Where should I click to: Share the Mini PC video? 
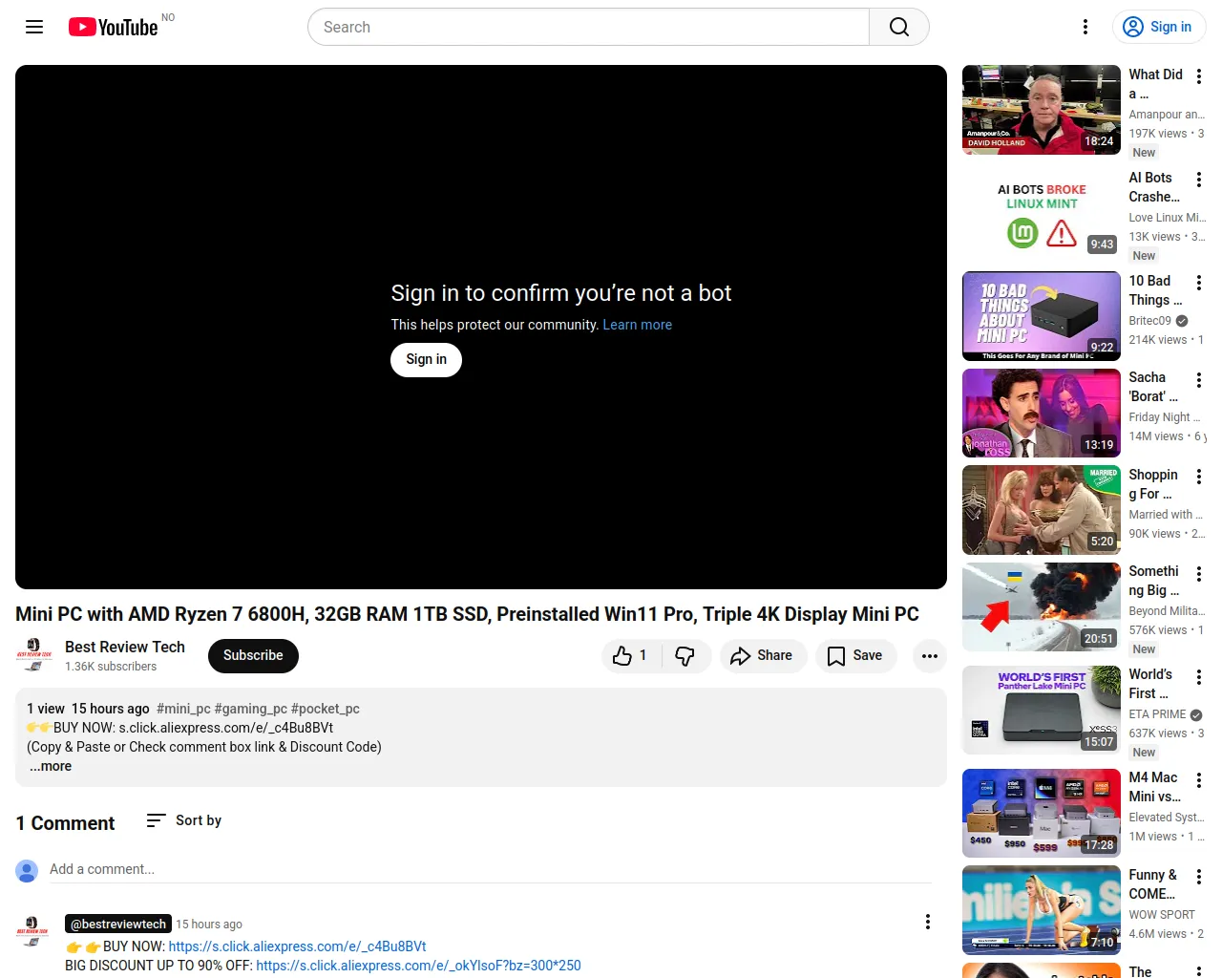(x=761, y=655)
